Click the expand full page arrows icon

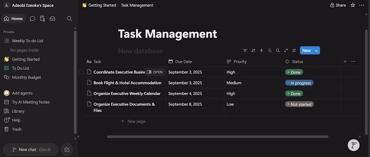point(286,50)
